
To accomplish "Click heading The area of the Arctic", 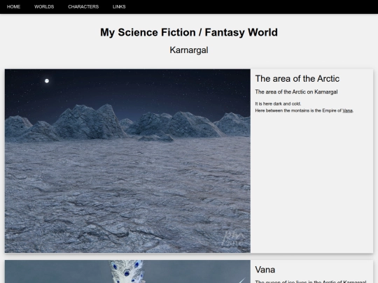I will tap(297, 79).
